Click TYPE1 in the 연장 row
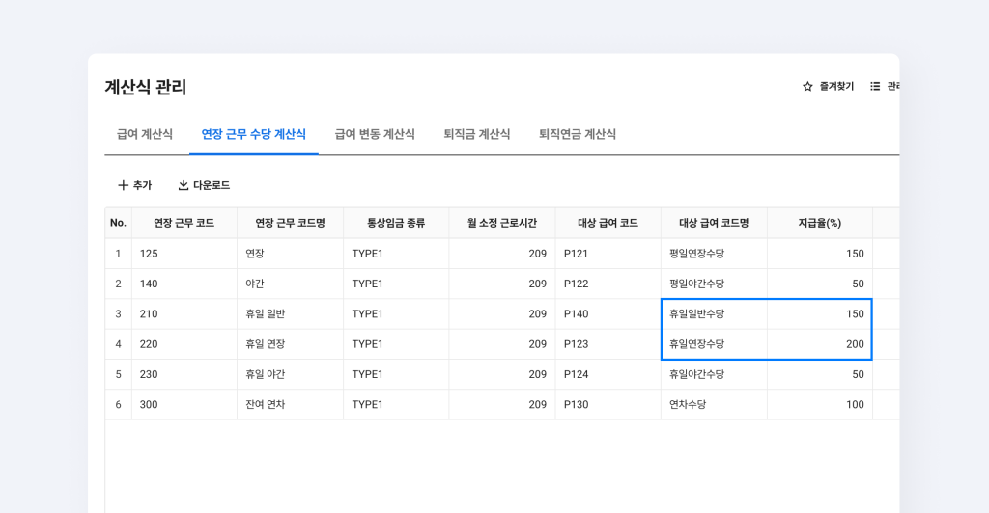Screen dimensions: 989x513 click(396, 254)
